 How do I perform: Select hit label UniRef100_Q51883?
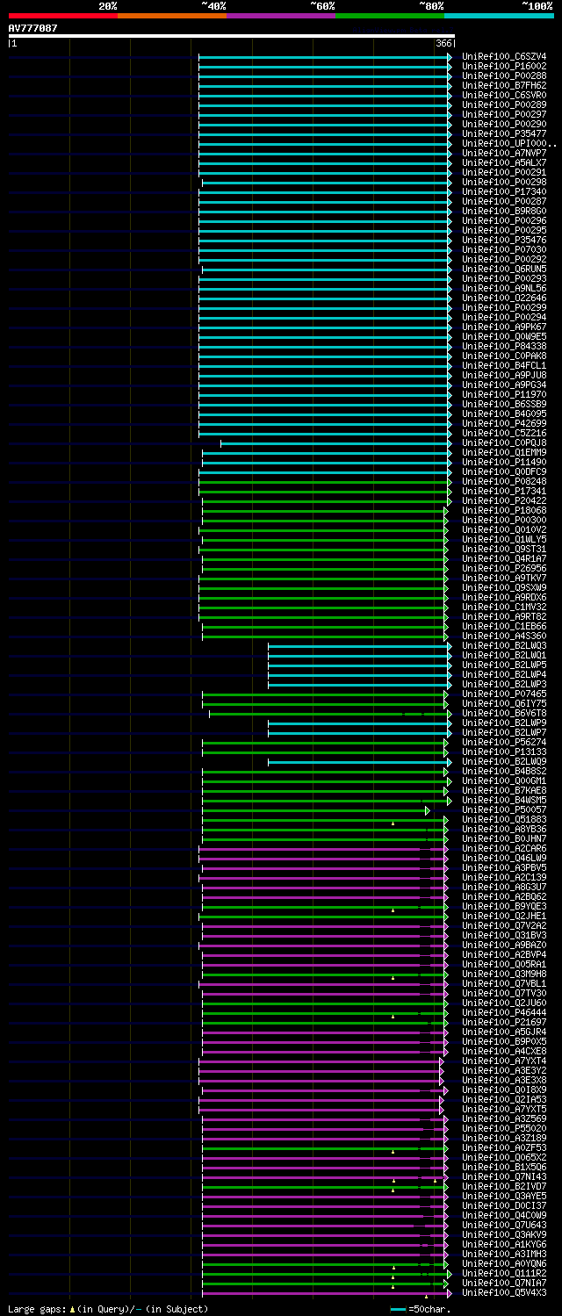tap(504, 819)
